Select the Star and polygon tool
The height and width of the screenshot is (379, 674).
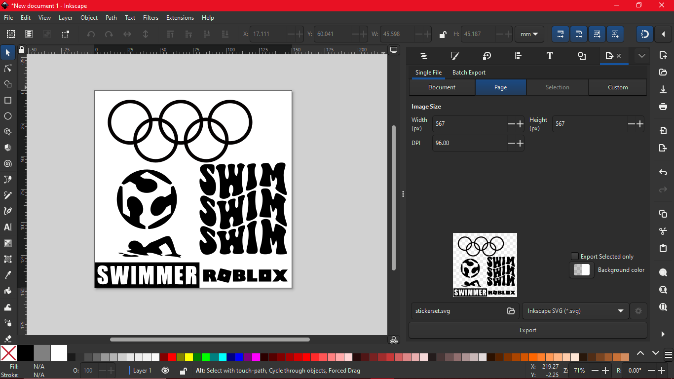(x=8, y=132)
